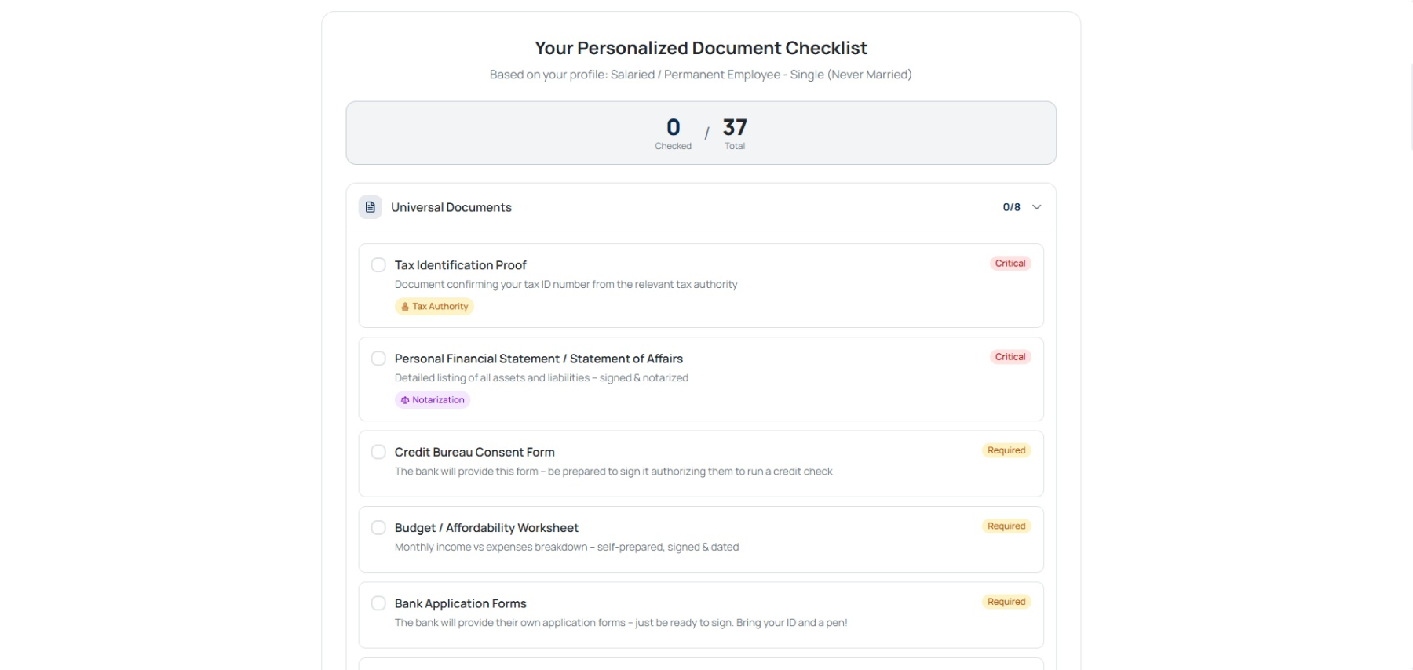Click the Your Personalized Document Checklist heading
Image resolution: width=1413 pixels, height=670 pixels.
tap(701, 48)
